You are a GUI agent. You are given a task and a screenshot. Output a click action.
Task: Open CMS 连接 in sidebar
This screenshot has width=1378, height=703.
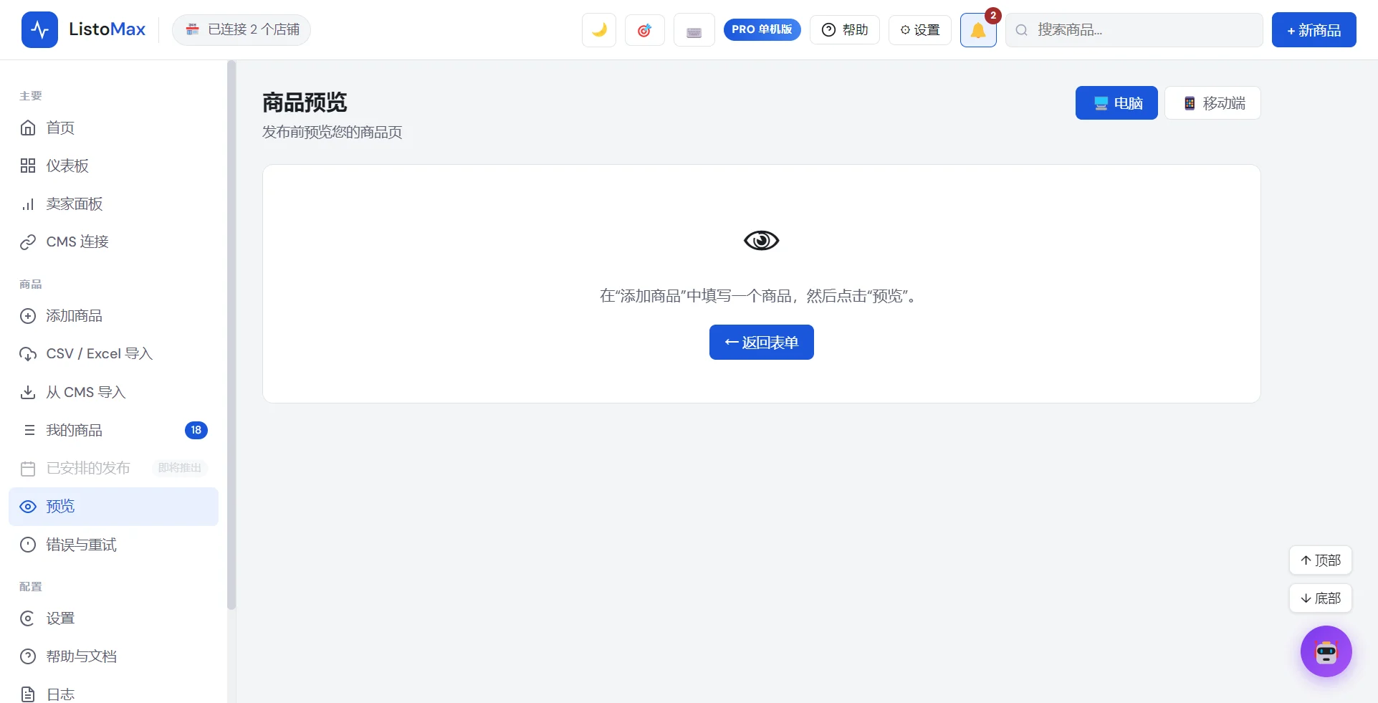113,241
